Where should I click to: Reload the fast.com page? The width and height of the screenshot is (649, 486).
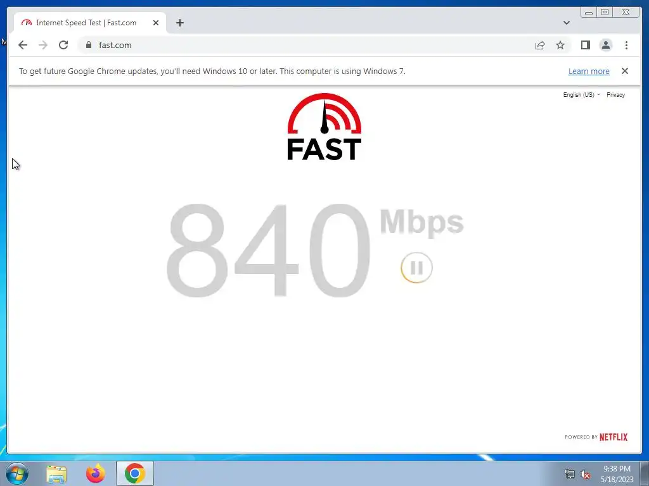(x=63, y=45)
